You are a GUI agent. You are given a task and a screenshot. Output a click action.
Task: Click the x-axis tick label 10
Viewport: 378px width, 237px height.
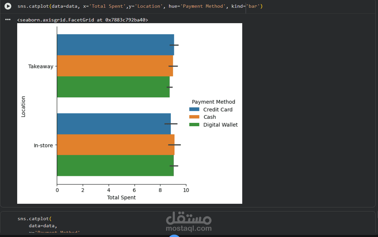[186, 190]
